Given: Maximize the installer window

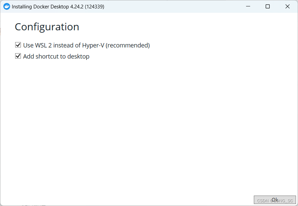Looking at the screenshot, I should [x=268, y=6].
